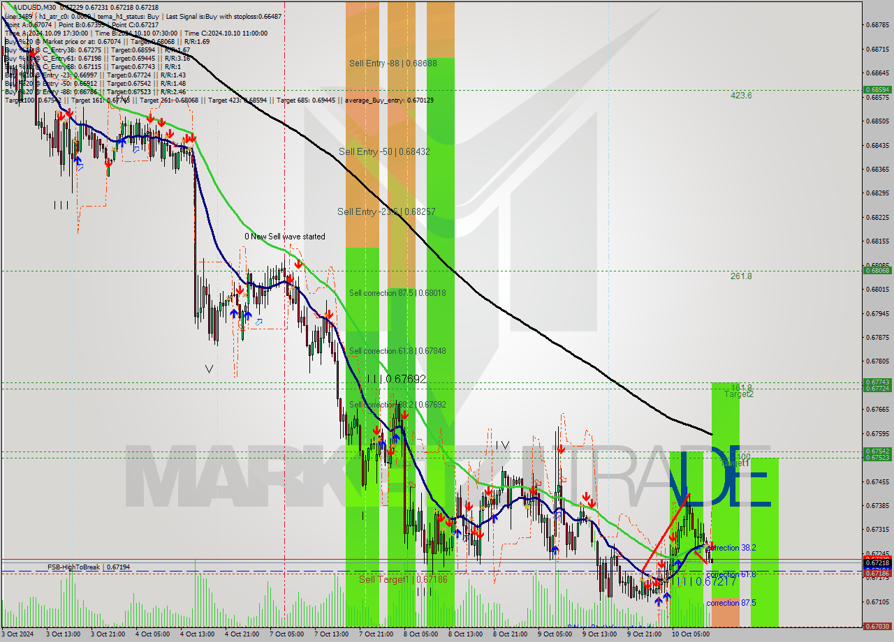Click the '3 Oct 21:00' time axis label
This screenshot has width=894, height=642.
tap(109, 634)
